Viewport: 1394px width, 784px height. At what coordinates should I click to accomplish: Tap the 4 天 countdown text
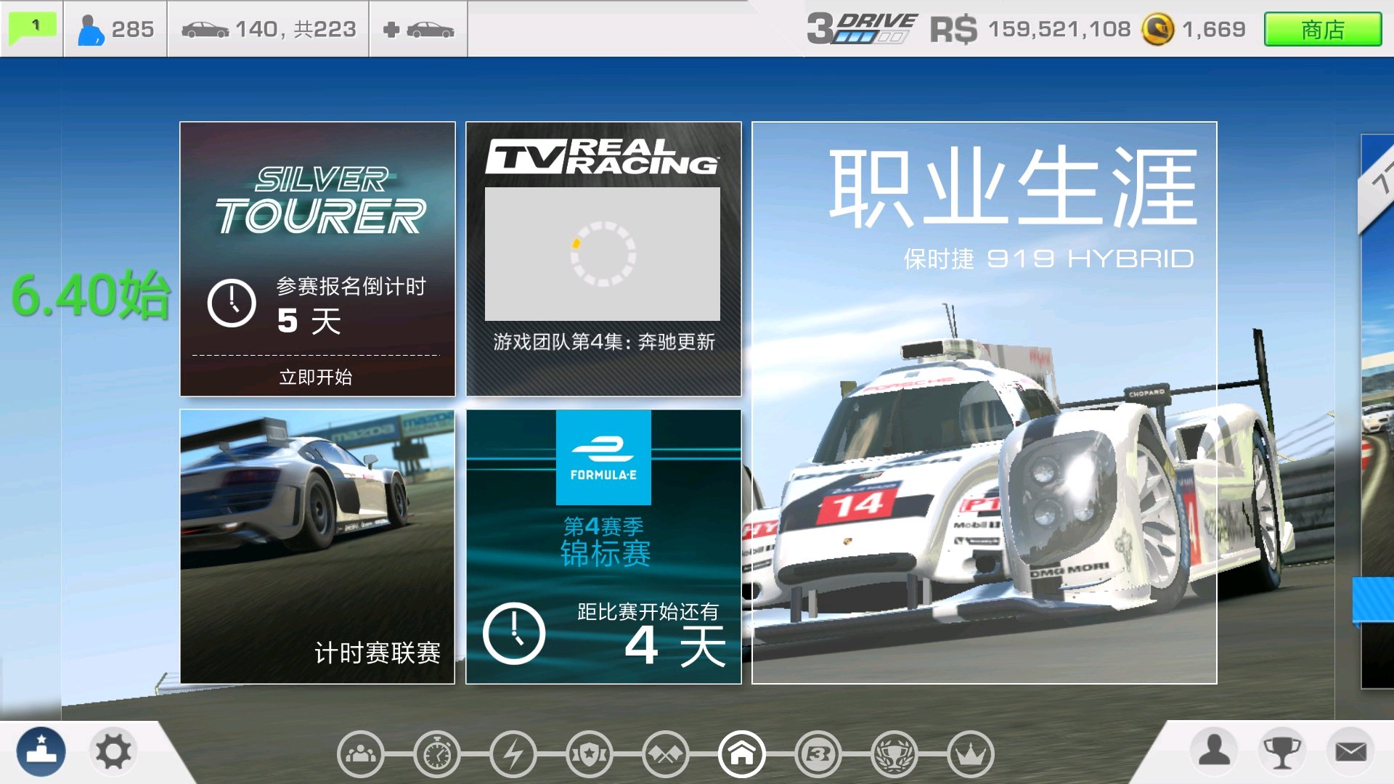675,645
